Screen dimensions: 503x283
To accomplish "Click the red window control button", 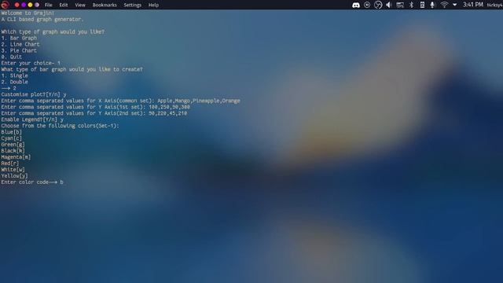I will [x=17, y=5].
